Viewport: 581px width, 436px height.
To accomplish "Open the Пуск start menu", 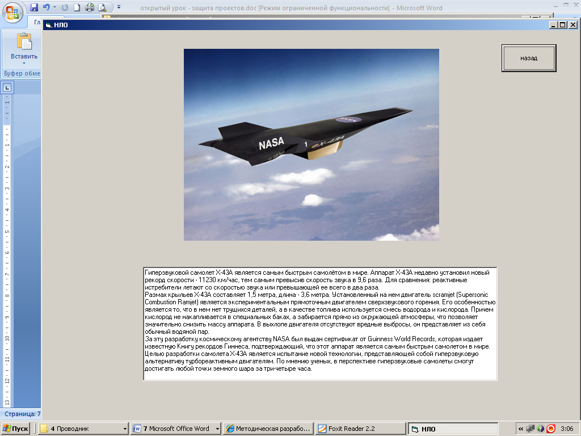I will click(x=15, y=429).
